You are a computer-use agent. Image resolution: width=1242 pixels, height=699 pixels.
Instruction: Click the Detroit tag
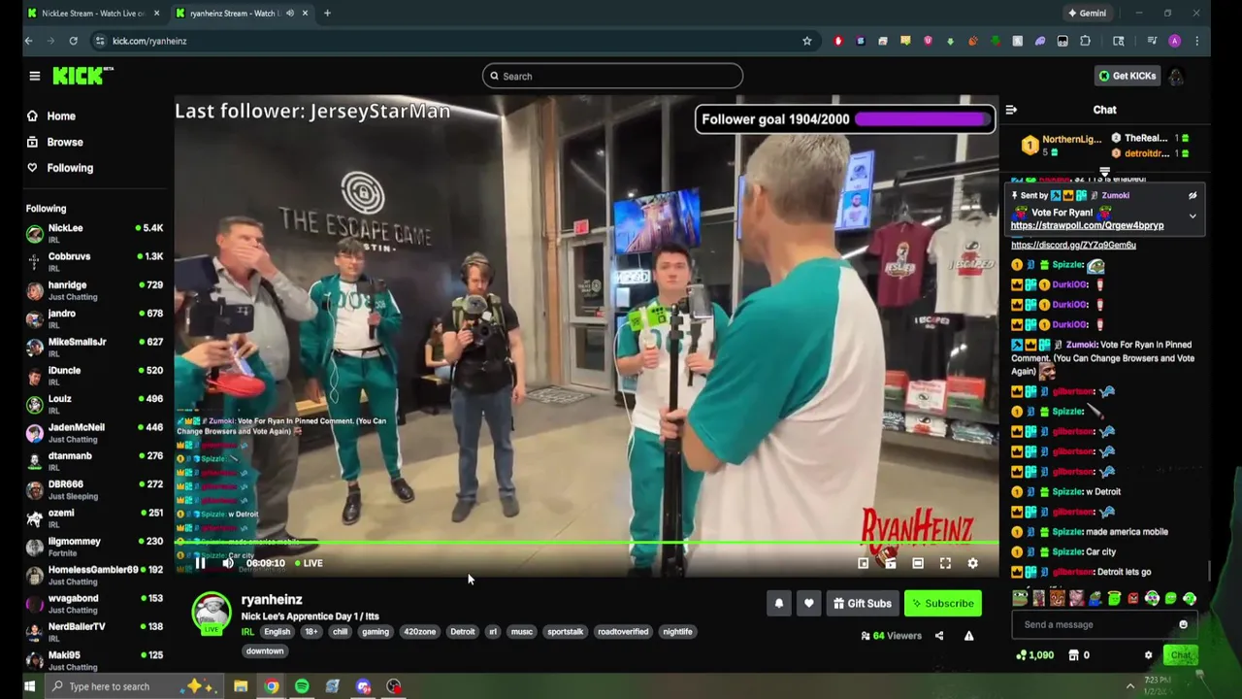tap(462, 632)
